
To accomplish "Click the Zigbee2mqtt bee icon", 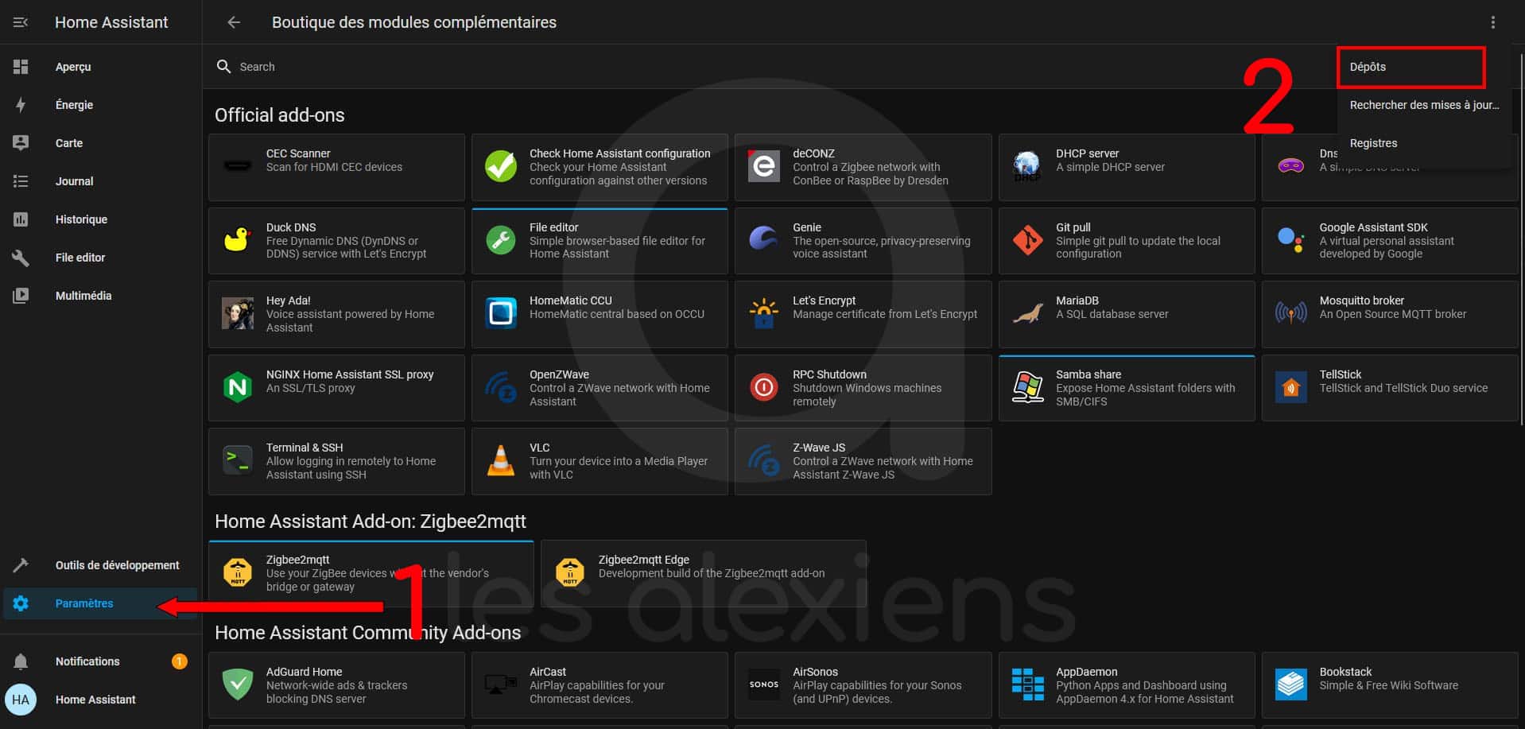I will point(237,572).
